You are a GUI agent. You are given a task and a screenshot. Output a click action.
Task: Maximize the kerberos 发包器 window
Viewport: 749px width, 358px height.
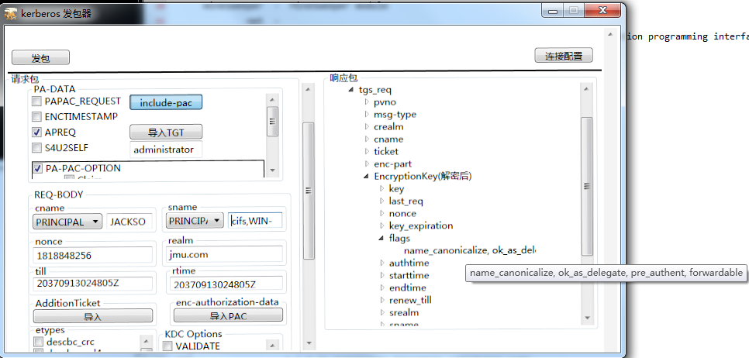click(x=575, y=11)
